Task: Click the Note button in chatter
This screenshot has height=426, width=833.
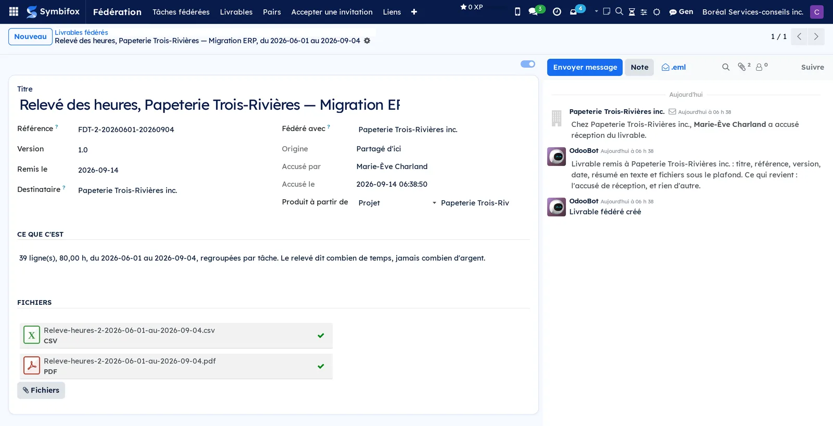Action: coord(639,67)
